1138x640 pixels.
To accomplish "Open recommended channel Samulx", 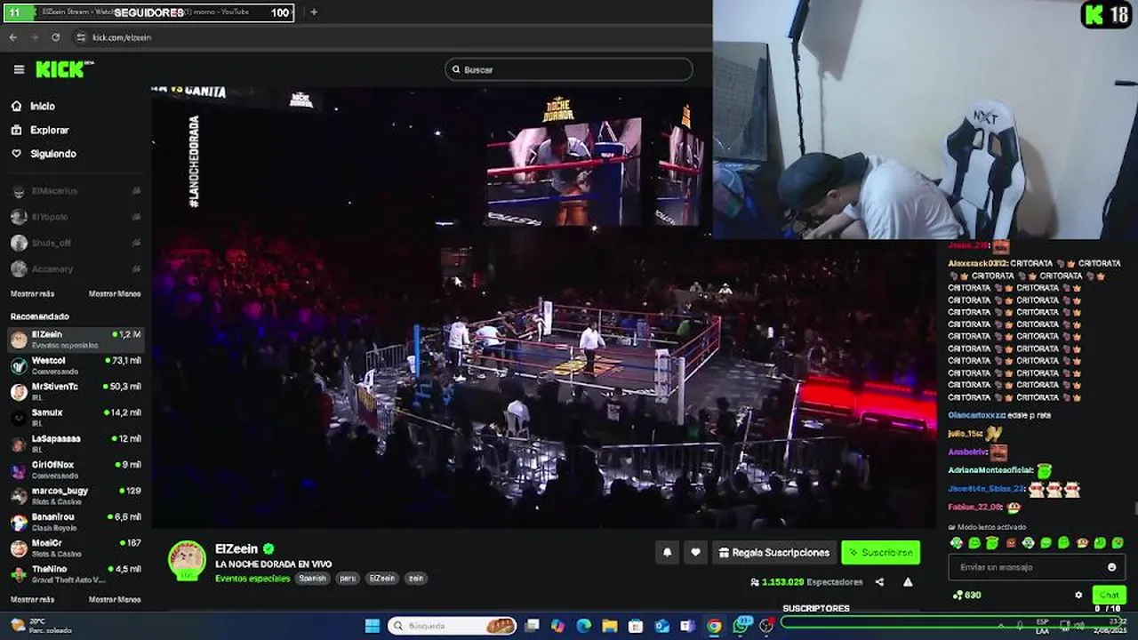I will (76, 417).
